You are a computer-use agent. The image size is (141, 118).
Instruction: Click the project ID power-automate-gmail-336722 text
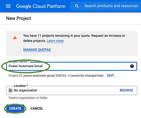click(x=45, y=76)
